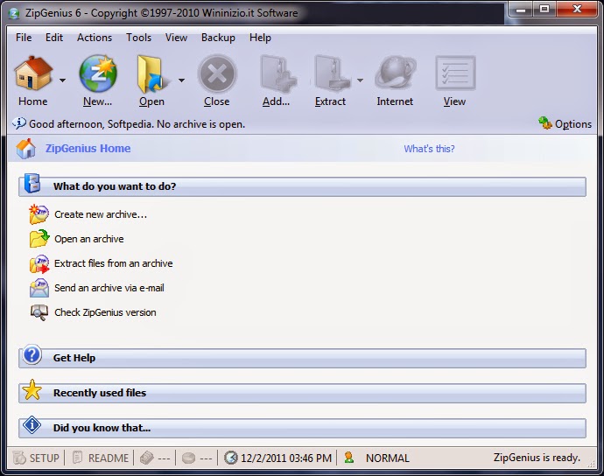
Task: Open the Home button dropdown arrow
Action: (x=62, y=80)
